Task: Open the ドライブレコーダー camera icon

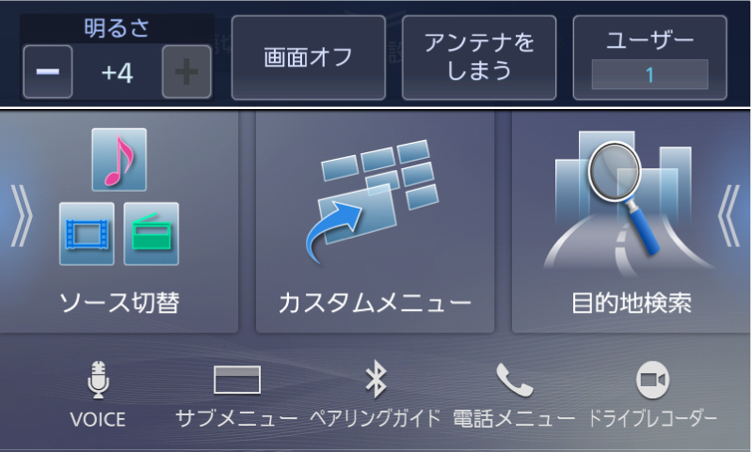Action: pyautogui.click(x=652, y=380)
